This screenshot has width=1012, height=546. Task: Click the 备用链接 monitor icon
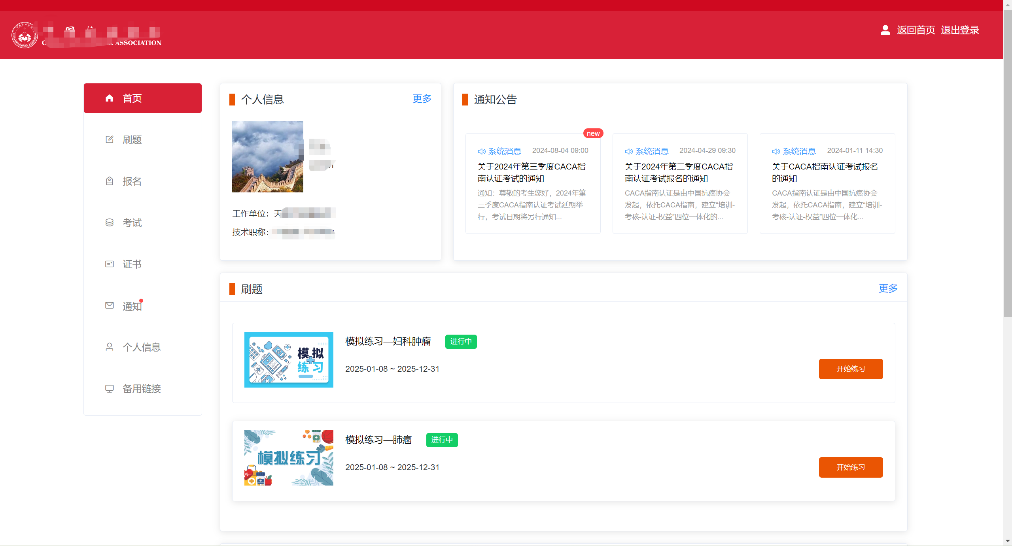[x=110, y=388]
